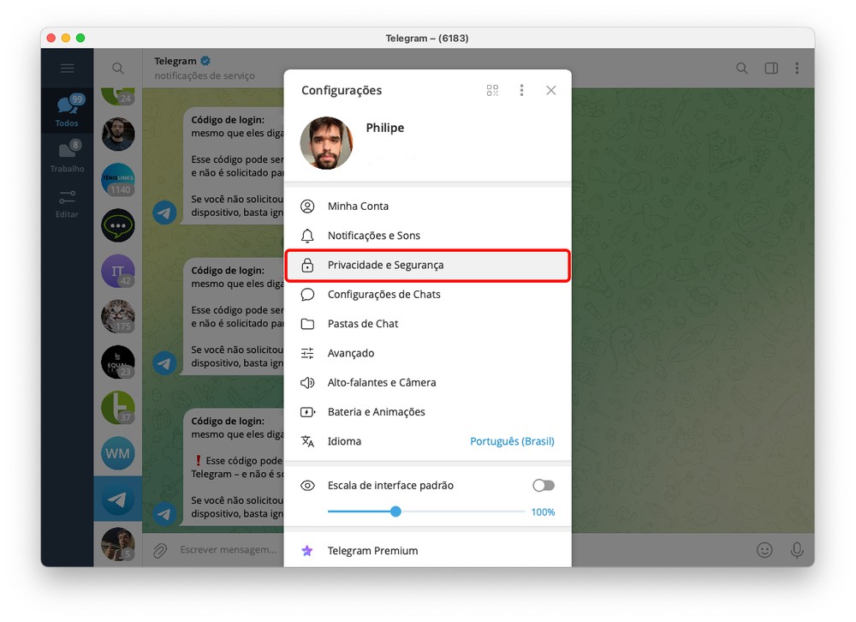Open the three-dot menu in Configurações header

(x=521, y=90)
